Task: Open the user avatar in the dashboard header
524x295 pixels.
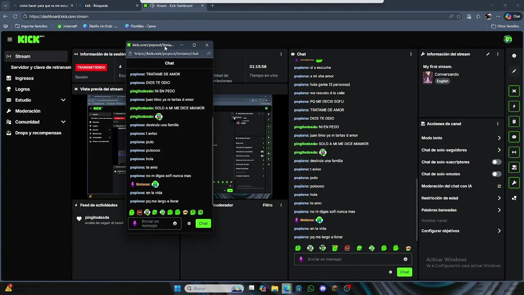Action: pos(508,39)
